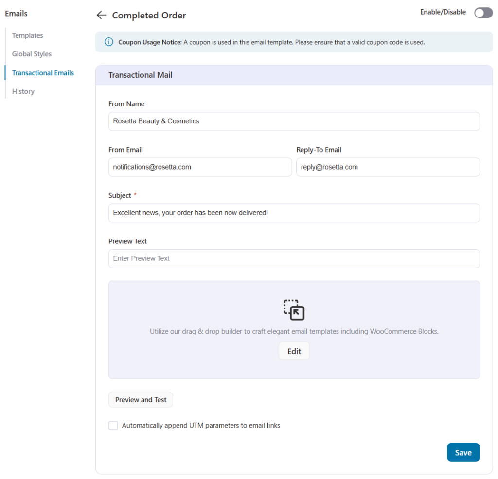498x479 pixels.
Task: Enable the Enable/Disable toggle switch
Action: point(483,13)
